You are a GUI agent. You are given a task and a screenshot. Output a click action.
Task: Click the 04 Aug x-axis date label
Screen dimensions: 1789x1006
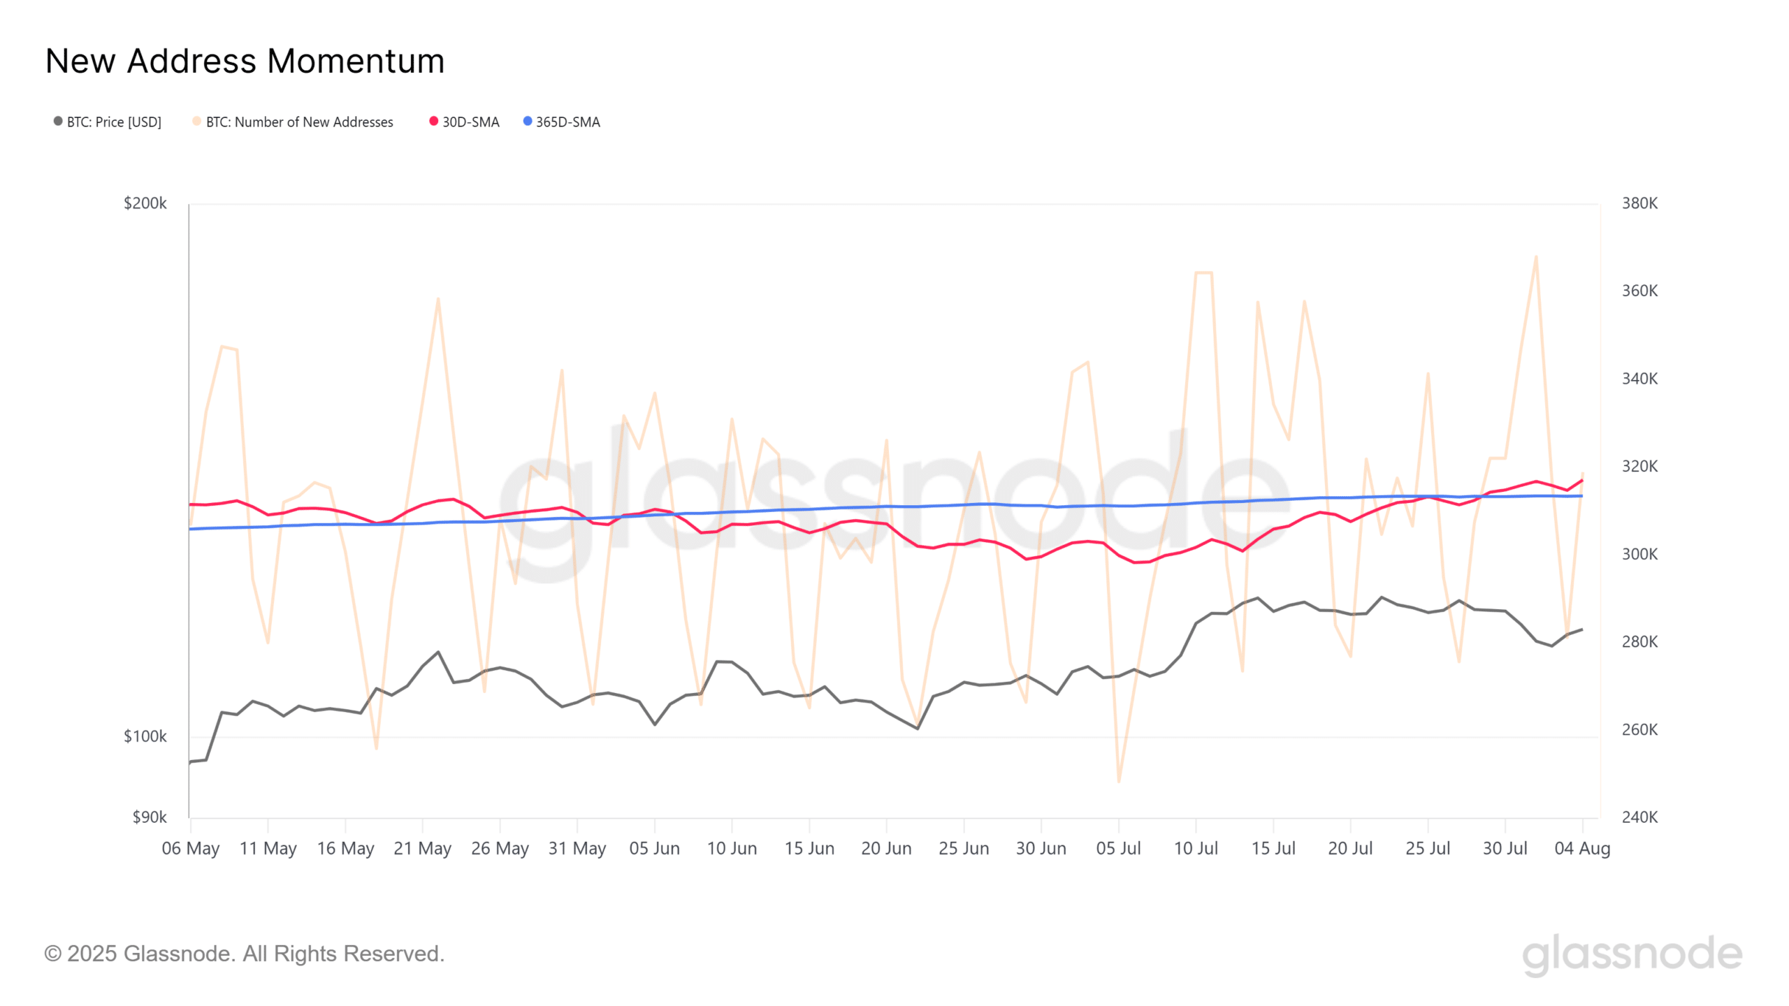(x=1582, y=848)
